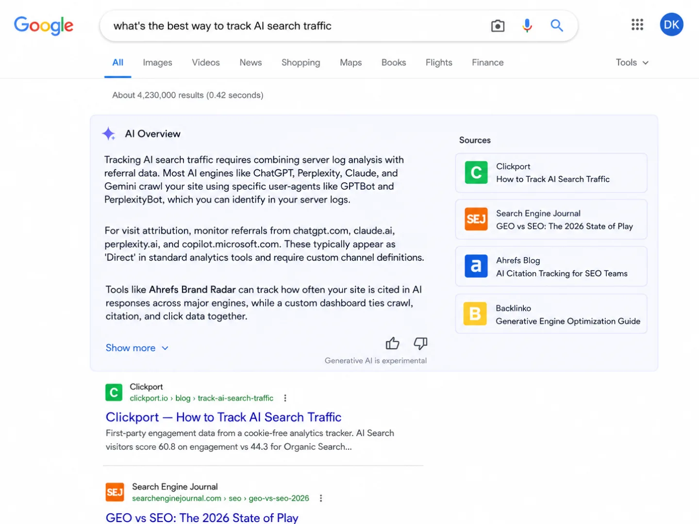
Task: Click the 'AI Overview' heading
Action: tap(152, 134)
